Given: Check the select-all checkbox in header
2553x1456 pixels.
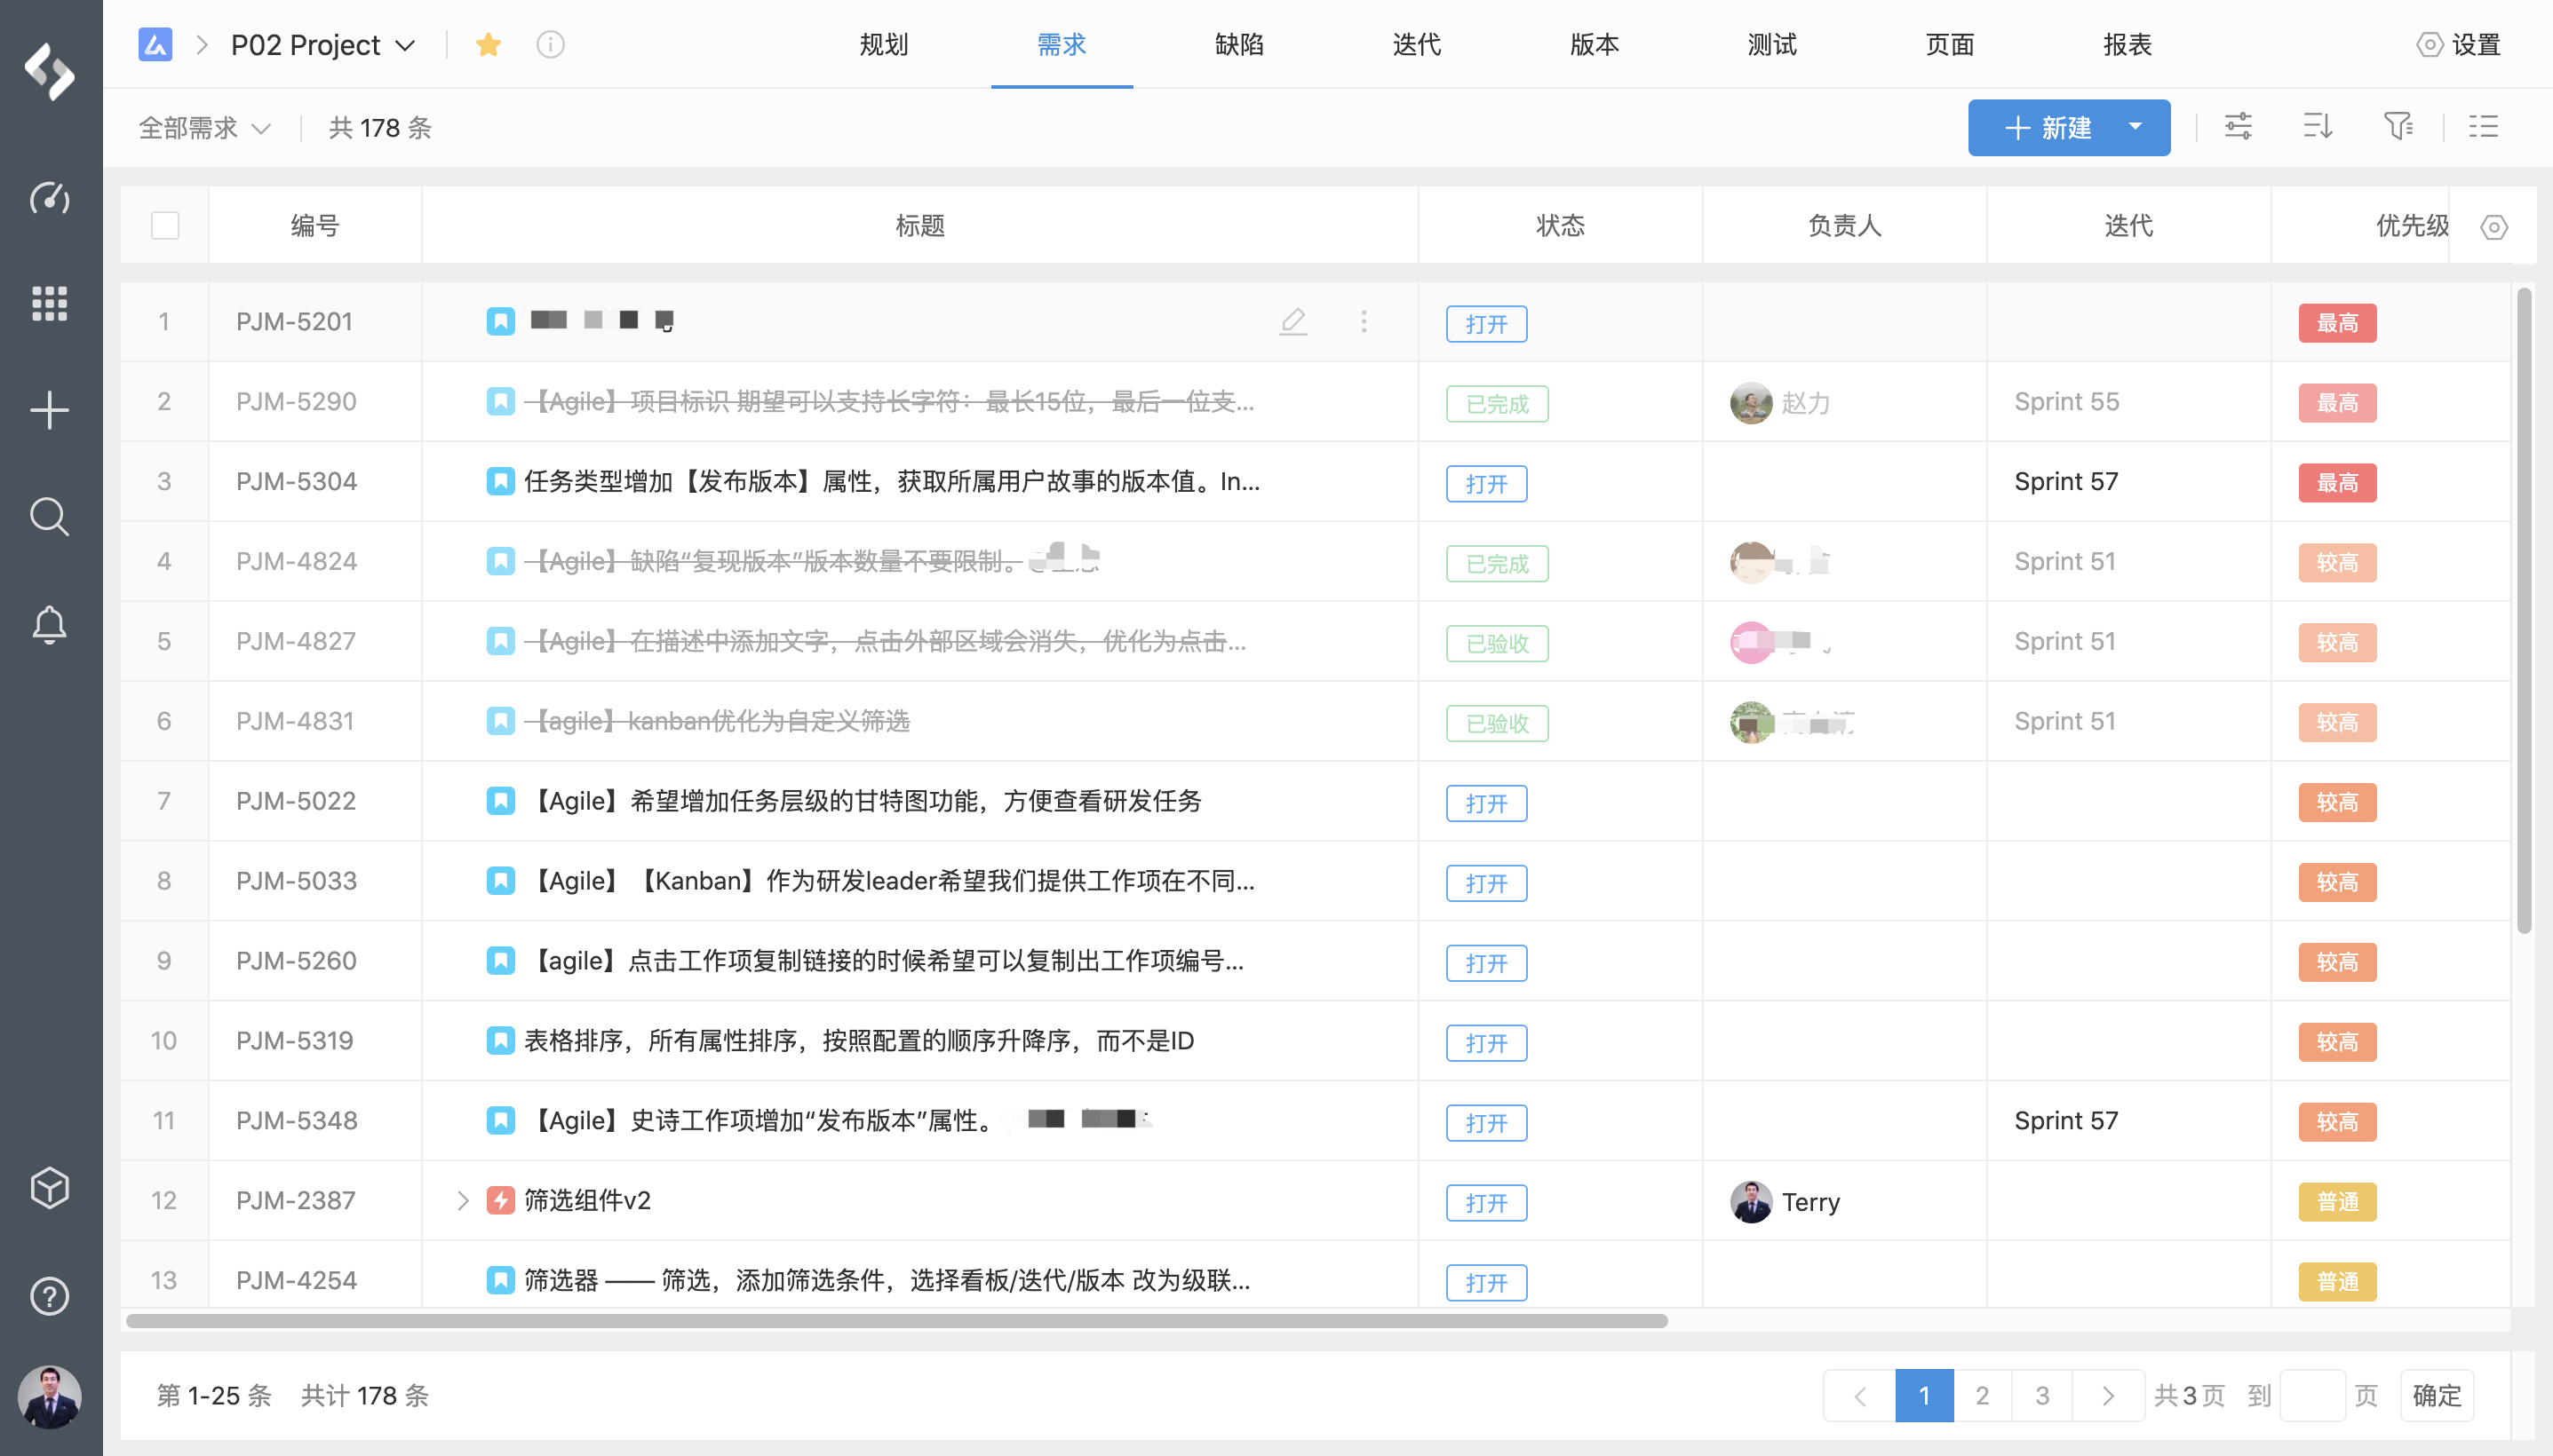Looking at the screenshot, I should [x=165, y=226].
